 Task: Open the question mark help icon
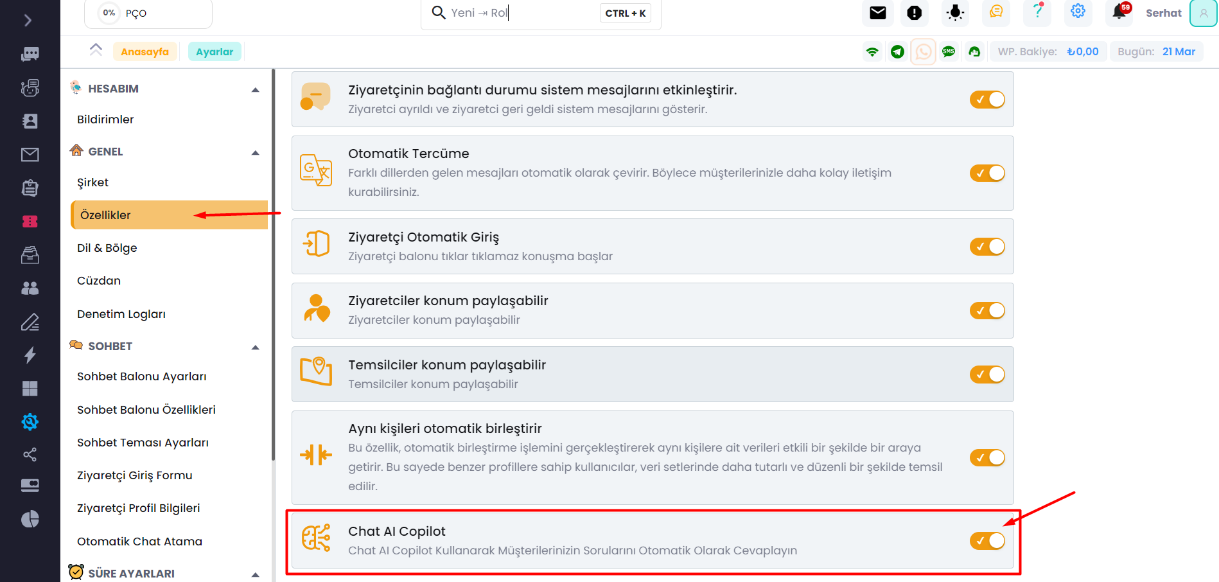(1037, 12)
